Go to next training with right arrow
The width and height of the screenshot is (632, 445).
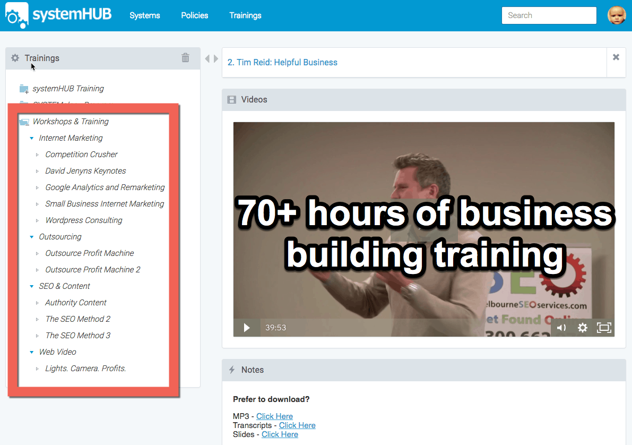click(x=216, y=59)
